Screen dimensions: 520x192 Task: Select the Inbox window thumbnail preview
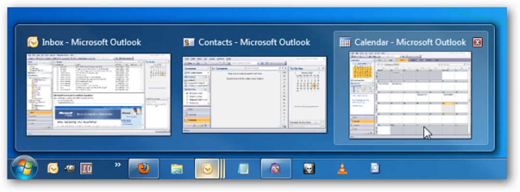pyautogui.click(x=99, y=94)
